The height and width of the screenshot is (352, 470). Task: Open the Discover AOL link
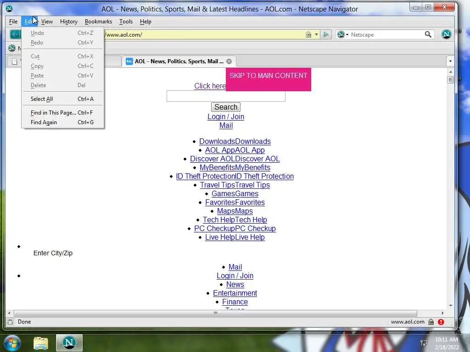coord(235,159)
